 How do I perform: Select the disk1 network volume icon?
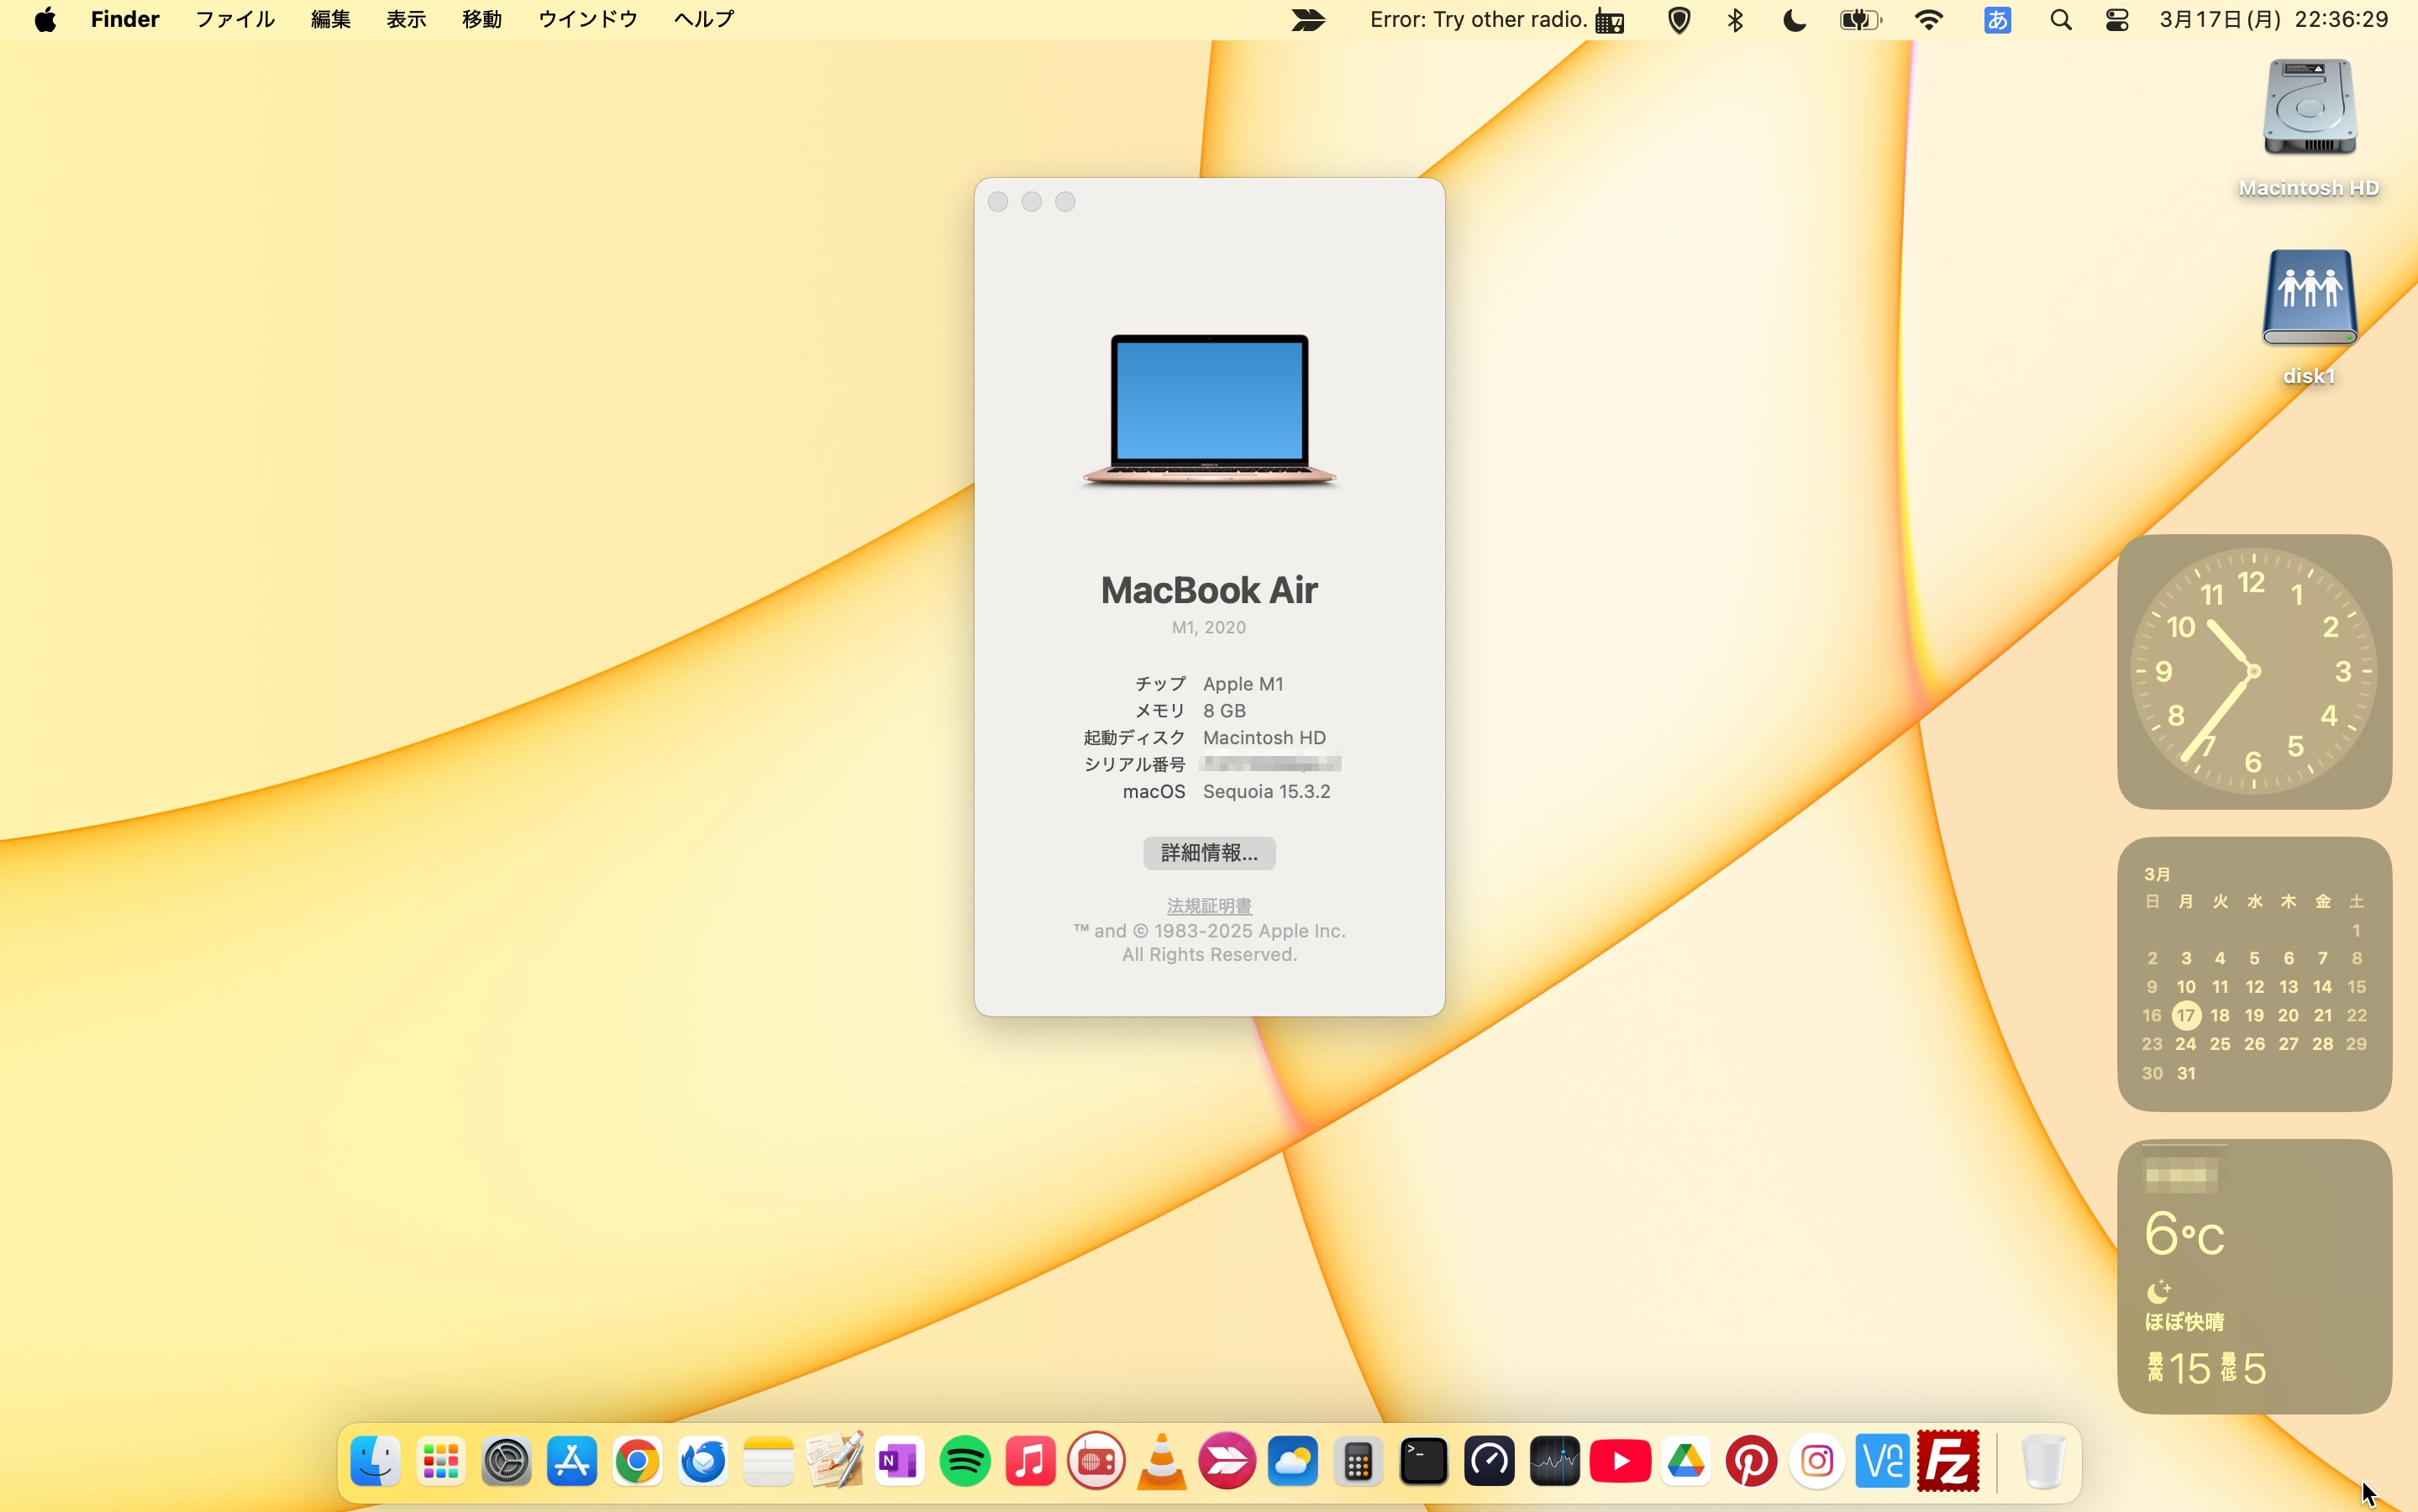pyautogui.click(x=2309, y=297)
